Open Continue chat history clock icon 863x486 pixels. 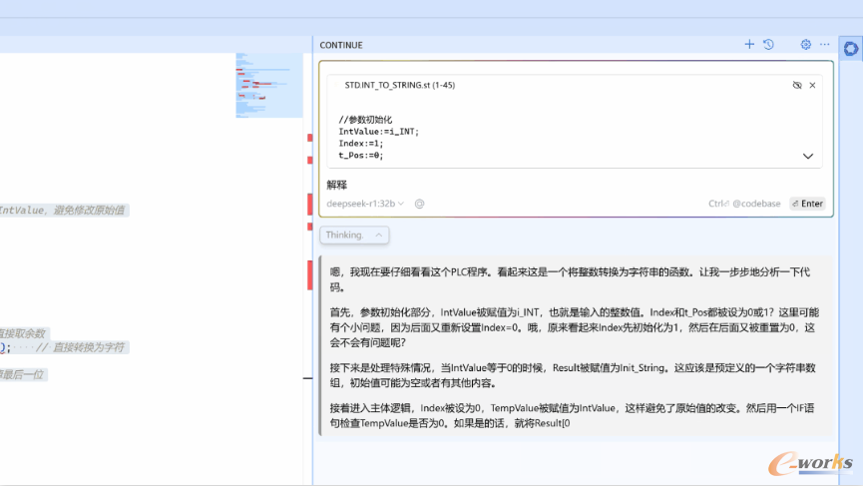(769, 45)
